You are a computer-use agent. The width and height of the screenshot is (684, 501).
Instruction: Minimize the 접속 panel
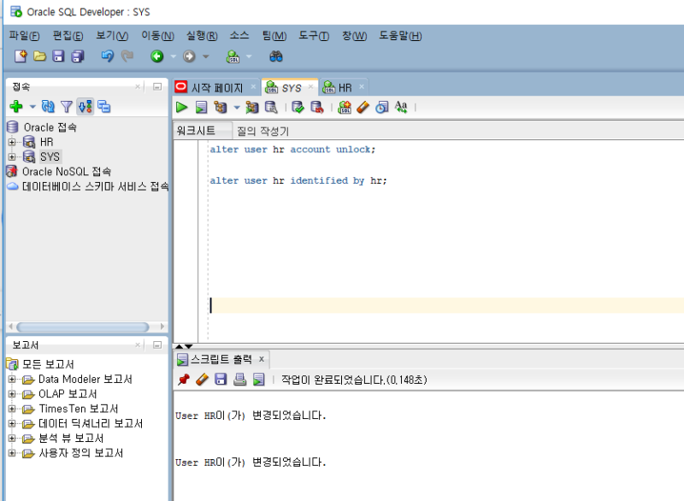[157, 86]
